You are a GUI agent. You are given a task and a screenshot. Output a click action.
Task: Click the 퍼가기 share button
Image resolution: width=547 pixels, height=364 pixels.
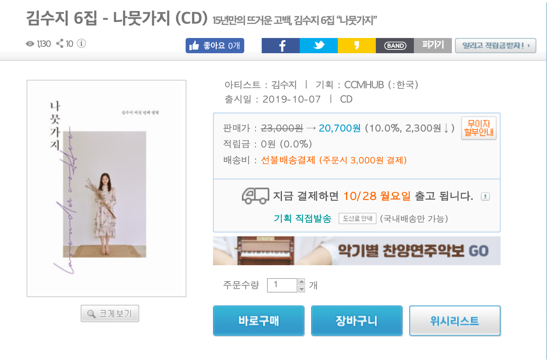pos(433,46)
